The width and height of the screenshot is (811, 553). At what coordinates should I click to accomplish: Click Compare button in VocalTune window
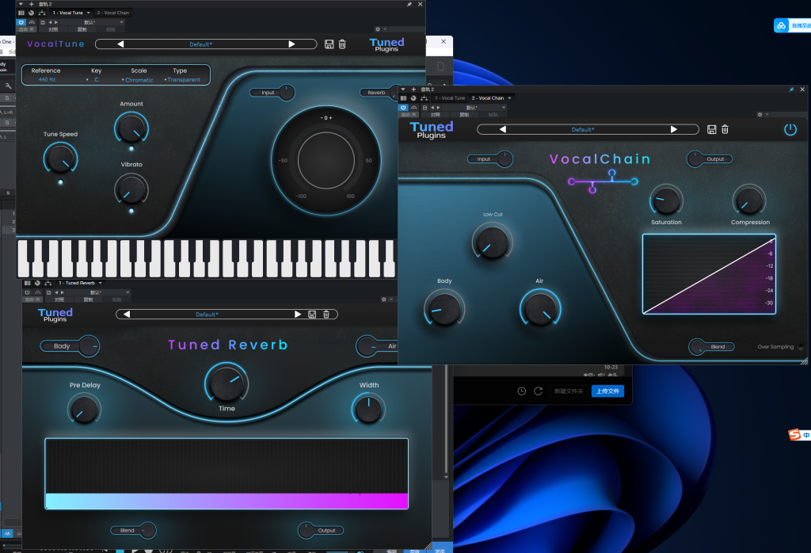[x=53, y=29]
